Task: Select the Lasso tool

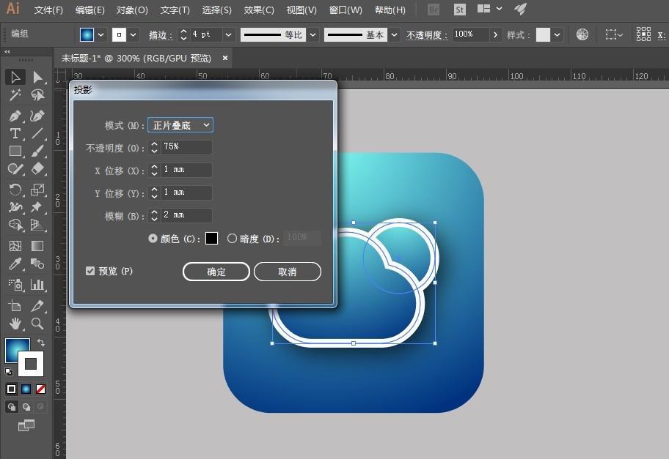Action: 37,95
